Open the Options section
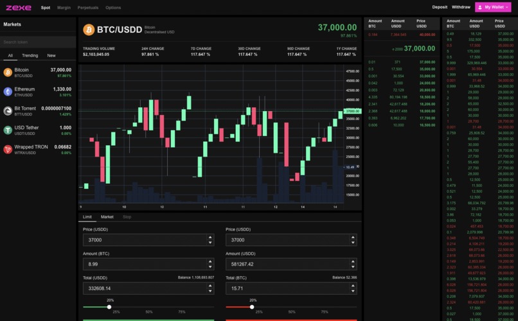The height and width of the screenshot is (321, 518). click(113, 8)
